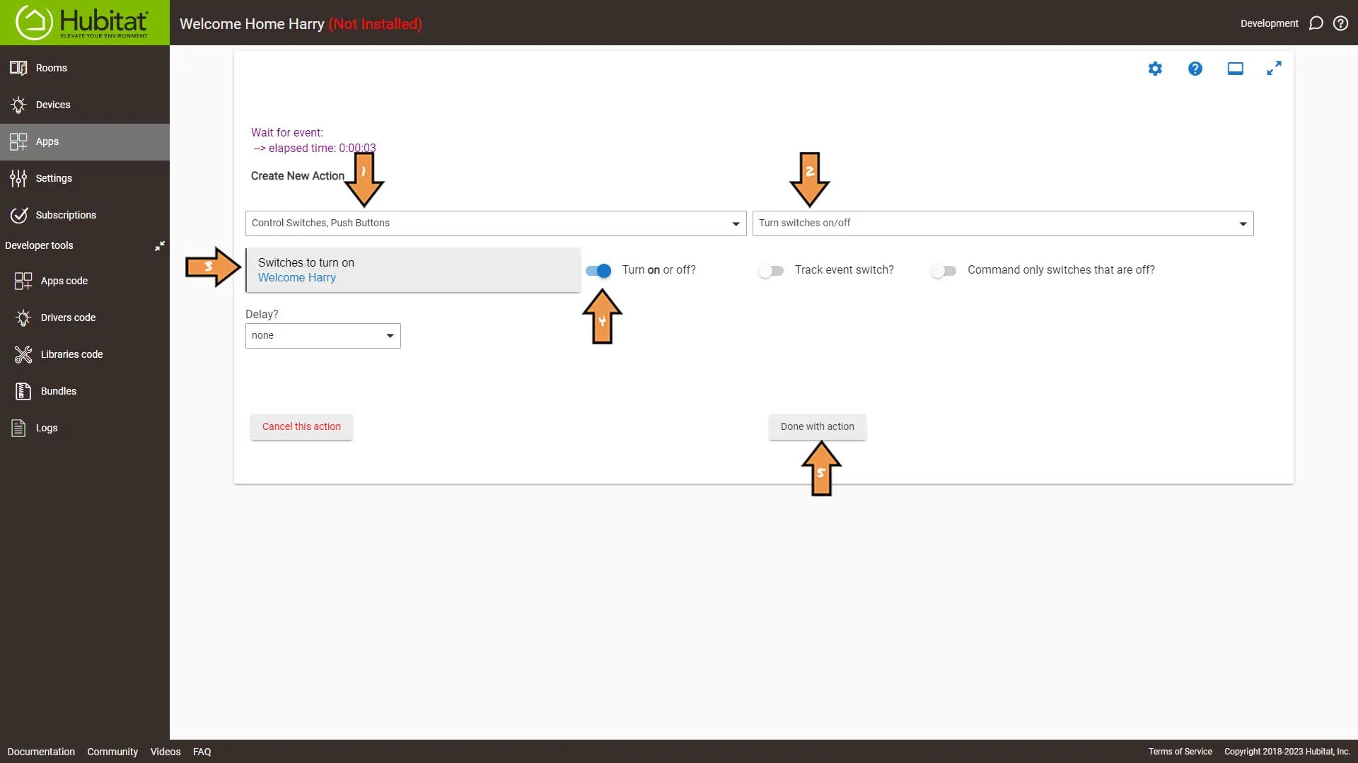The height and width of the screenshot is (763, 1358).
Task: Click the Bundles archive icon
Action: [x=23, y=391]
